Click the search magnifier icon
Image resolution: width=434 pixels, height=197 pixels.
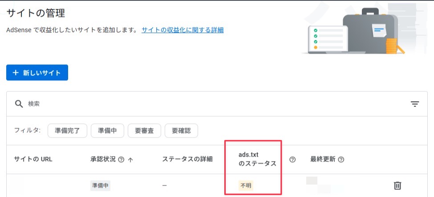19,104
